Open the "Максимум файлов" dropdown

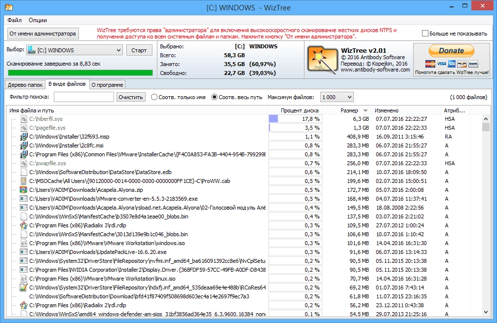coord(337,97)
